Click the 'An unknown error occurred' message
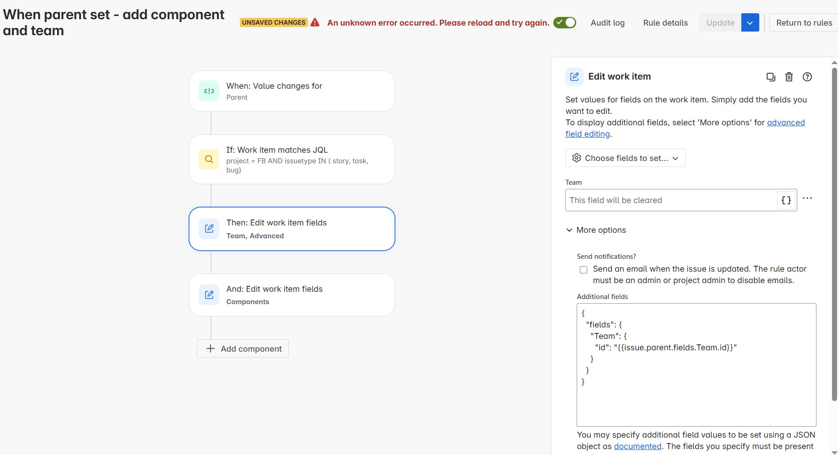Viewport: 838px width, 455px height. coord(438,23)
